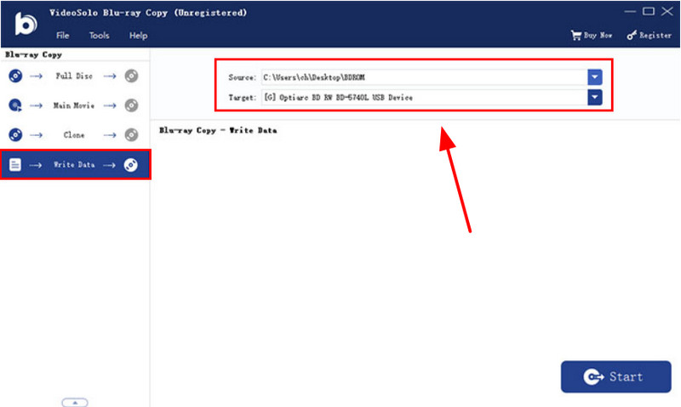Expand the Target dropdown arrow
This screenshot has height=407, width=681.
click(595, 98)
